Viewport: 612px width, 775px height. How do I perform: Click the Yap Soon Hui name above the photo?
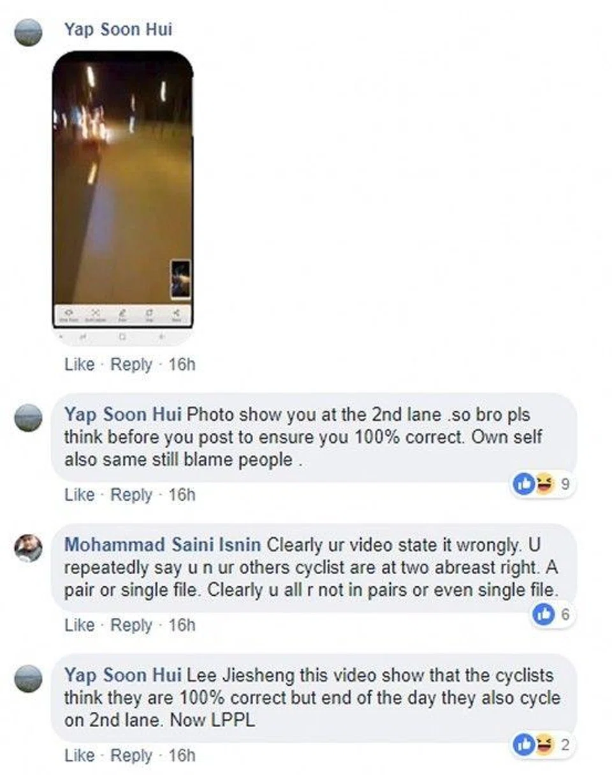[118, 29]
